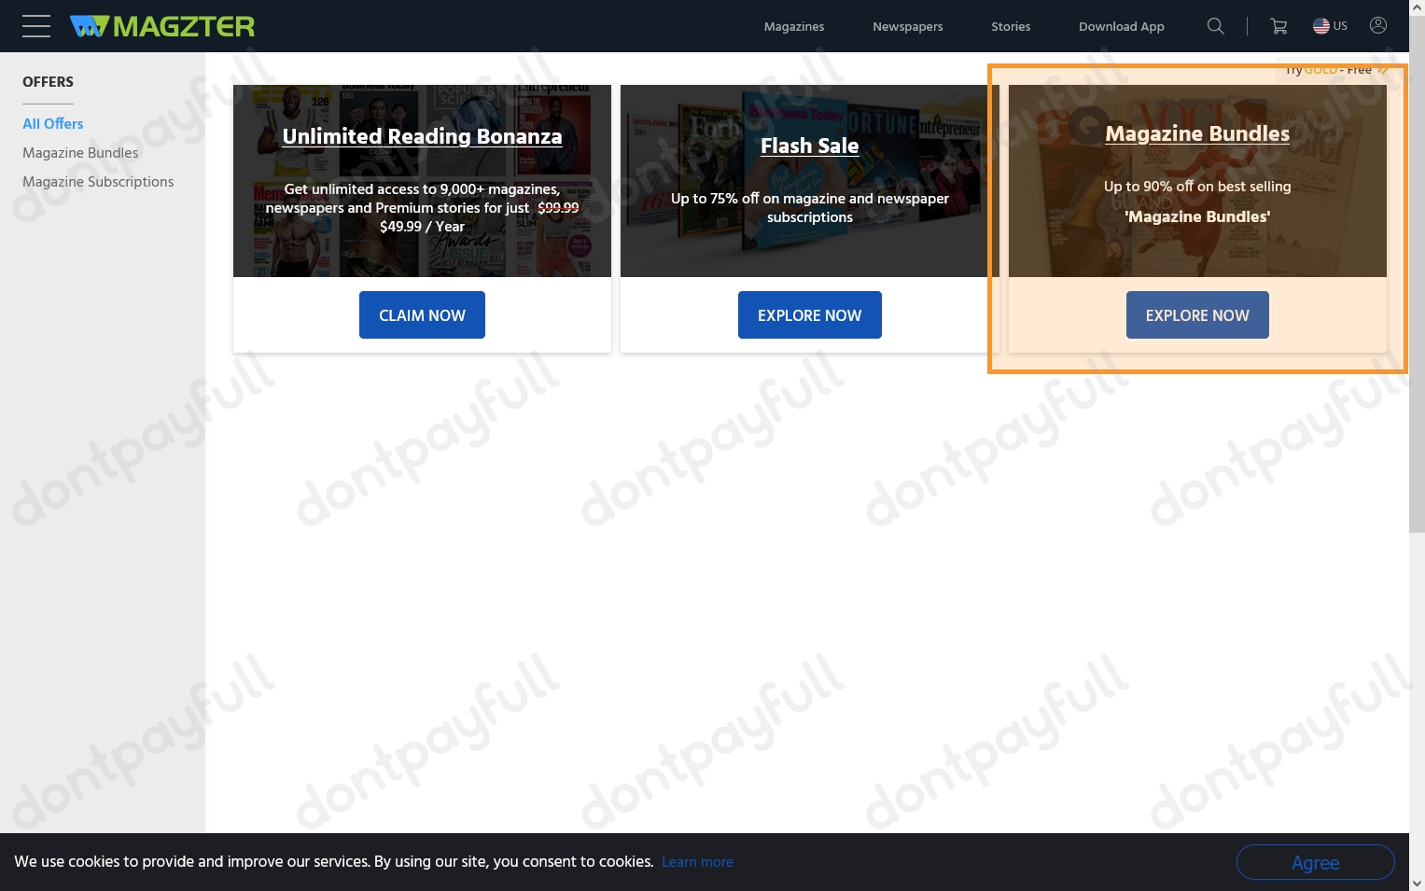
Task: Open the shopping cart icon
Action: [1278, 26]
